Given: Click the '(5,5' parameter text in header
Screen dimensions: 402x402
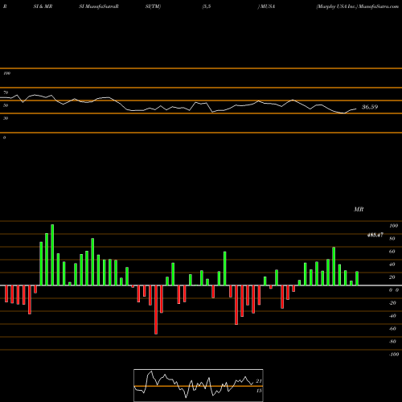Looking at the screenshot, I should pyautogui.click(x=207, y=6).
